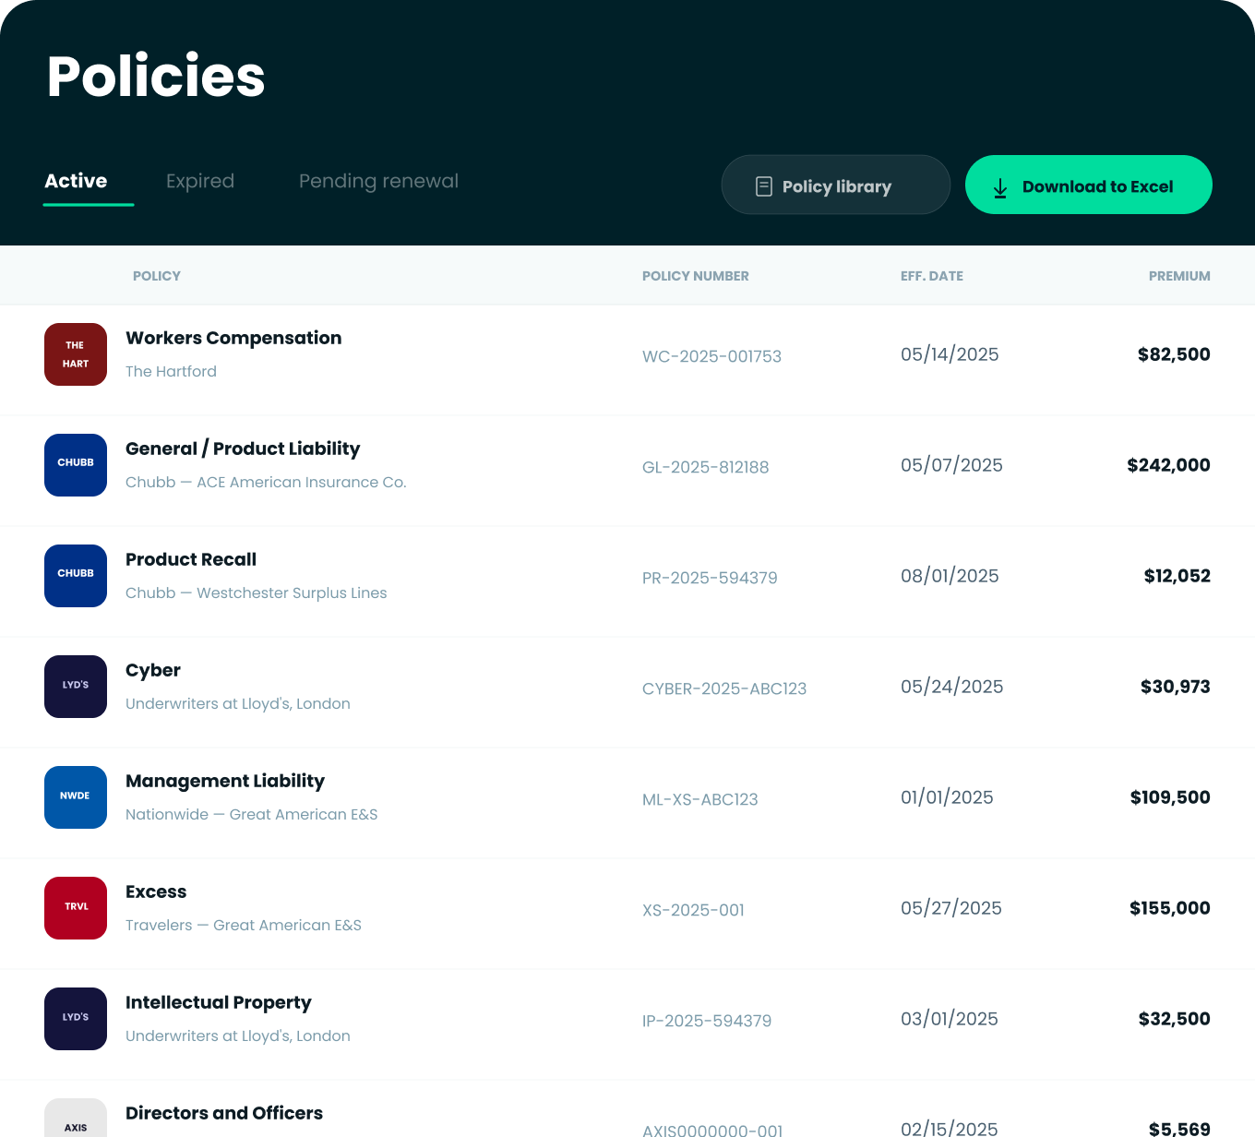This screenshot has height=1137, width=1255.
Task: Click effective date 08/01/2025
Action: [950, 576]
